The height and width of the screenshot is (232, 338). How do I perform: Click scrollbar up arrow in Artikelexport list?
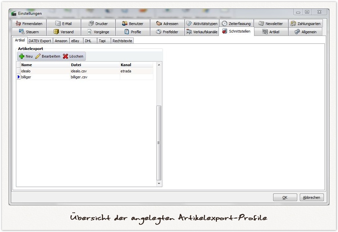point(159,65)
